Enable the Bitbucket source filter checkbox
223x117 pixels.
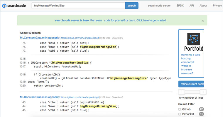pos(180,114)
